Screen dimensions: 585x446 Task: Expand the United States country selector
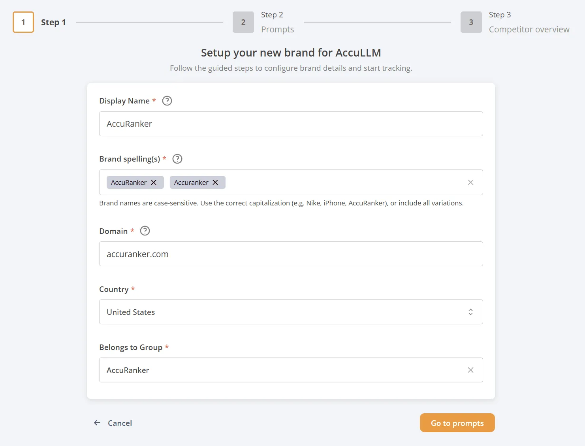coord(277,312)
